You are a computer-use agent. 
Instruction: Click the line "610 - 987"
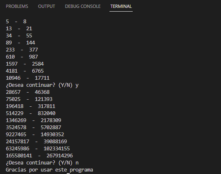click(x=22, y=57)
